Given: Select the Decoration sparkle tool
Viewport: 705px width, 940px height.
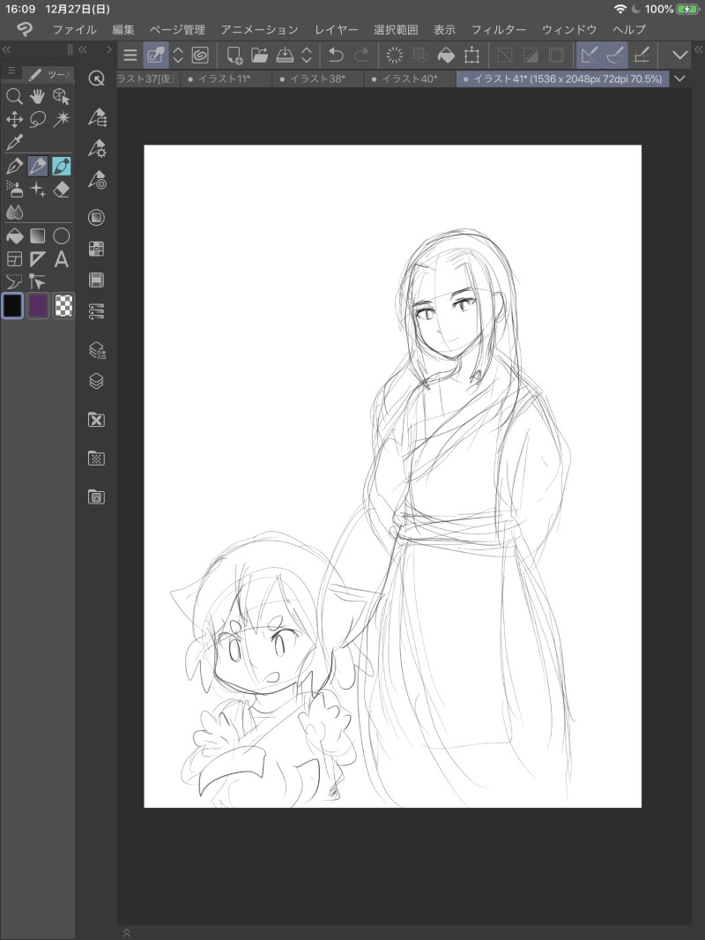Looking at the screenshot, I should click(x=38, y=190).
